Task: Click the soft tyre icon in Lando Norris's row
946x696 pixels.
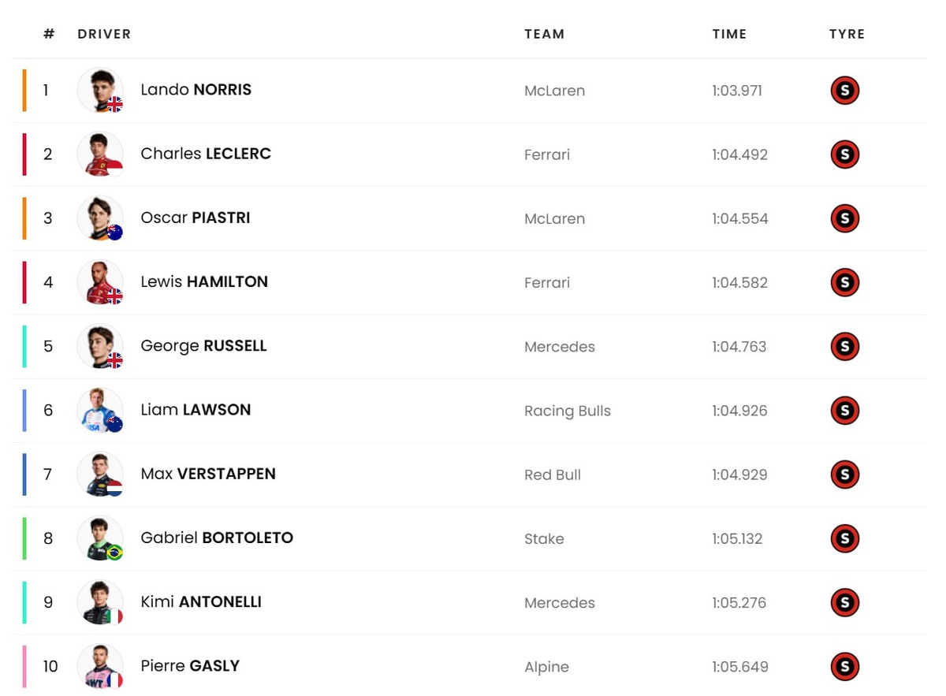Action: pos(844,91)
